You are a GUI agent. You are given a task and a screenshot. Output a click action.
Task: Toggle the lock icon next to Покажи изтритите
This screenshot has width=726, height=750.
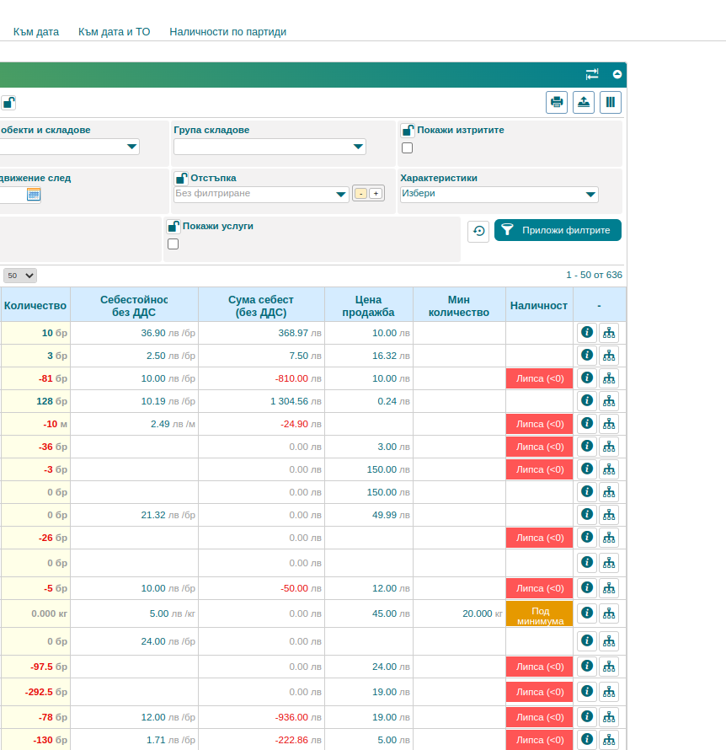(407, 130)
